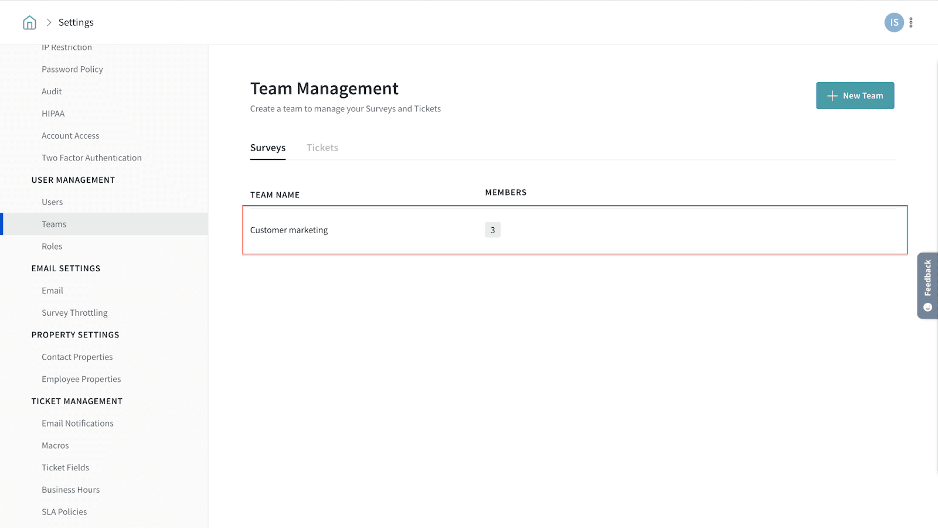Open the Customer marketing team row
Viewport: 938px width, 529px height.
[x=289, y=230]
